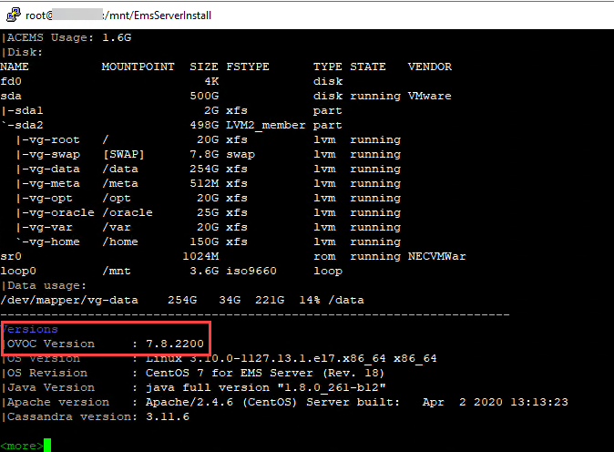Click the [SWAP] mountpoint
This screenshot has width=614, height=452.
[123, 154]
